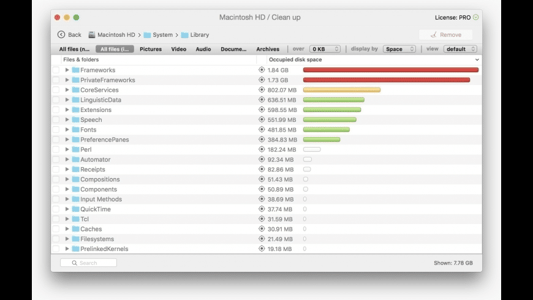Tick the checkbox for PrivateFrameworks

click(x=56, y=80)
